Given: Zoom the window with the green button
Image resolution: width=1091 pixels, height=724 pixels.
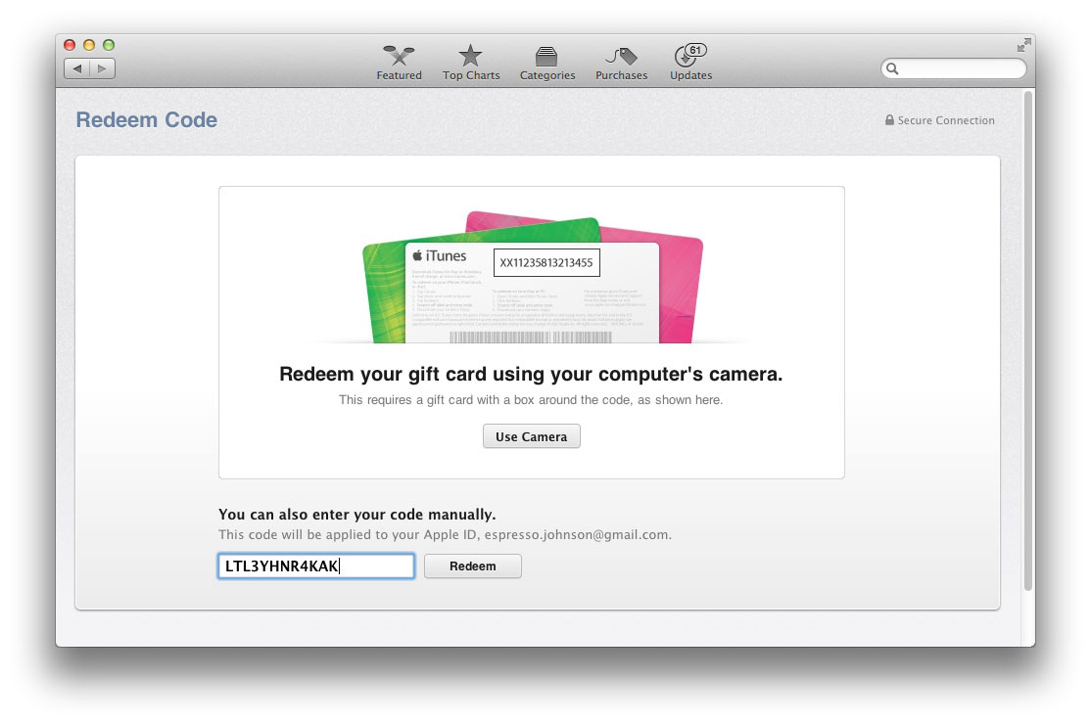Looking at the screenshot, I should pyautogui.click(x=109, y=45).
